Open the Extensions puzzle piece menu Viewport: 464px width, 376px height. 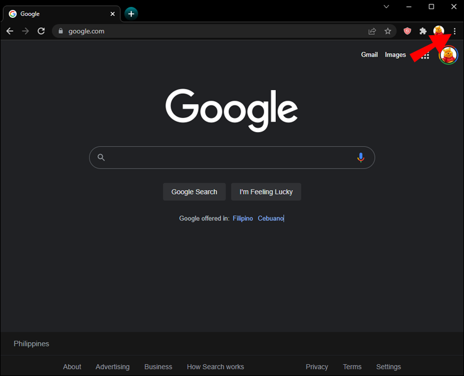pos(423,31)
